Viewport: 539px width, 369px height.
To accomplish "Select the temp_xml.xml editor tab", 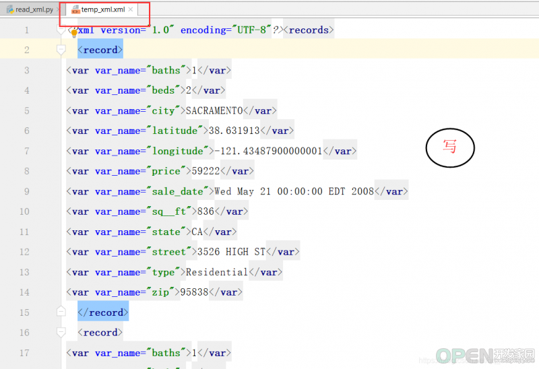I will (x=103, y=9).
